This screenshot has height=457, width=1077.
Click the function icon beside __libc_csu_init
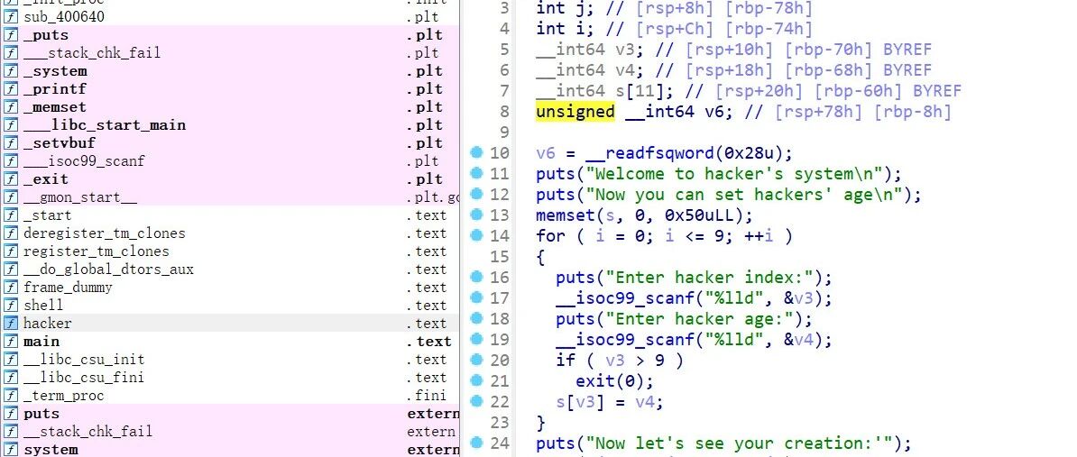pos(10,360)
